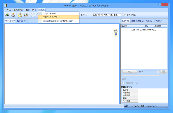The image size is (173, 113).
Task: Click the clapperboard icon on the map
Action: pyautogui.click(x=116, y=31)
